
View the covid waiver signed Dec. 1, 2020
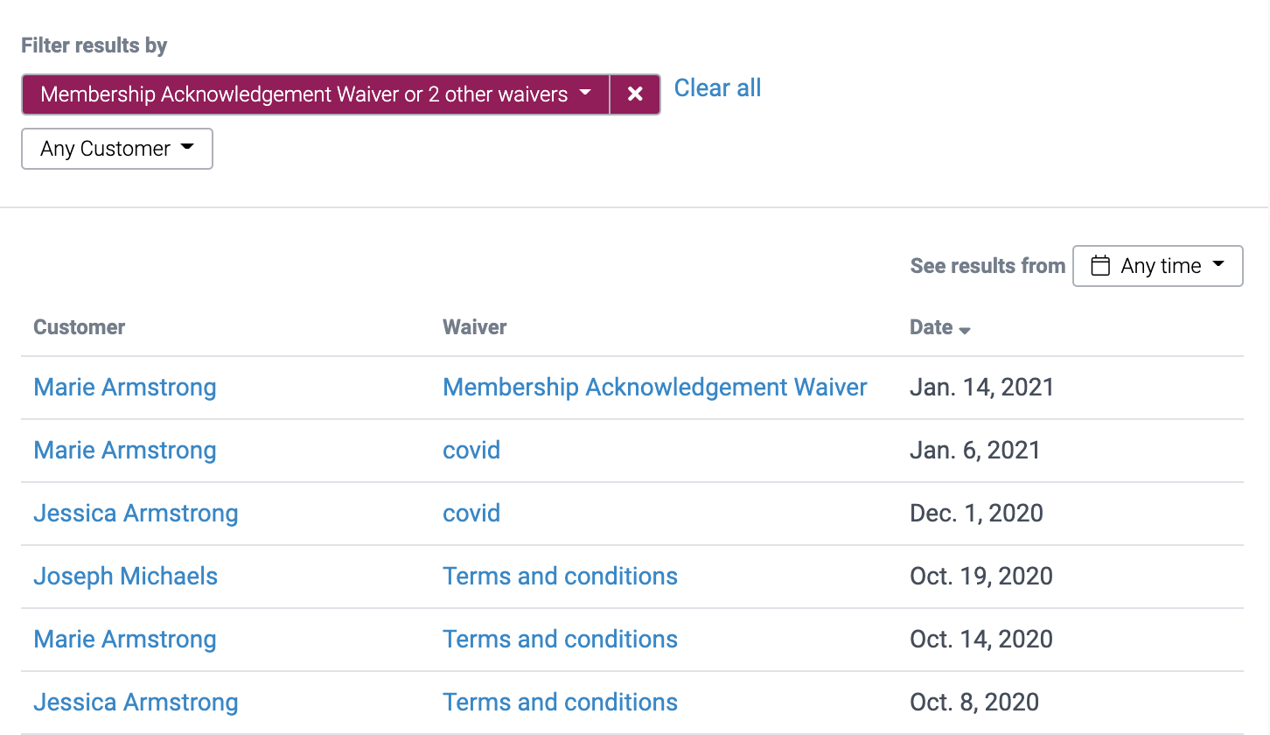[471, 514]
